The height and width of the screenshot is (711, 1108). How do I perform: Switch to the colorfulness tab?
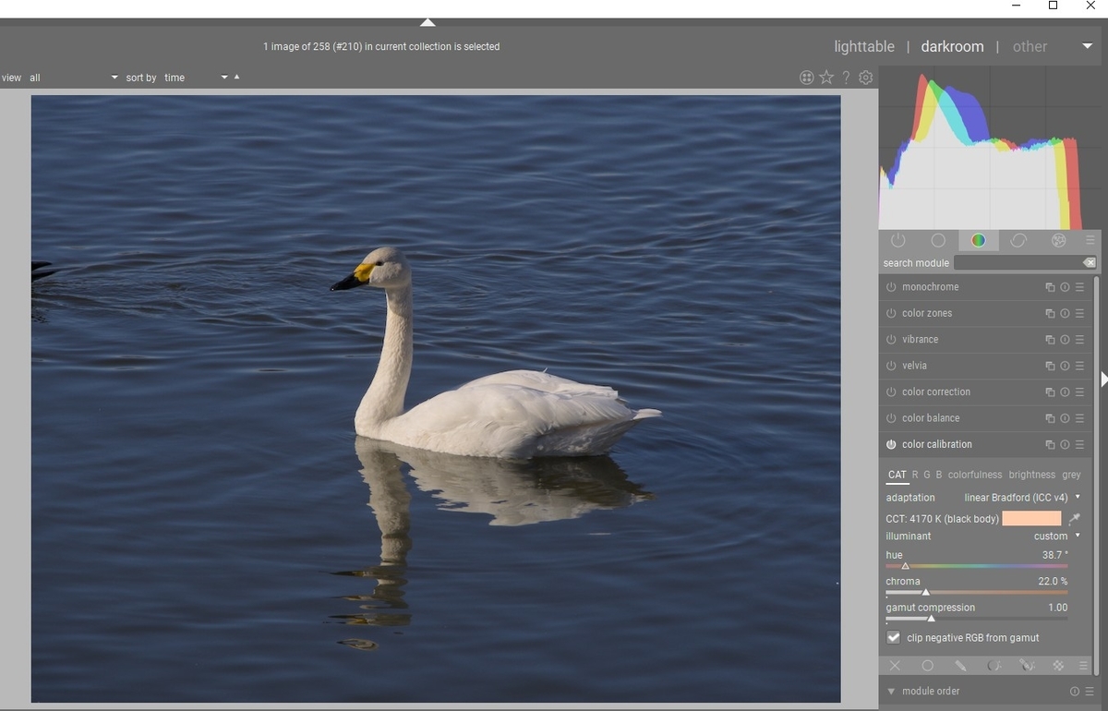pos(975,475)
